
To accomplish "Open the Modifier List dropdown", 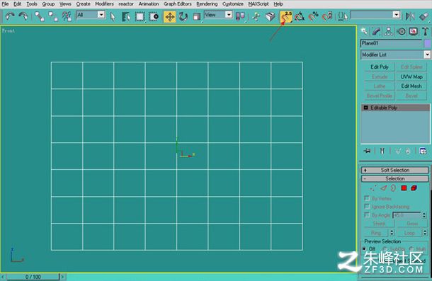I will (x=395, y=55).
